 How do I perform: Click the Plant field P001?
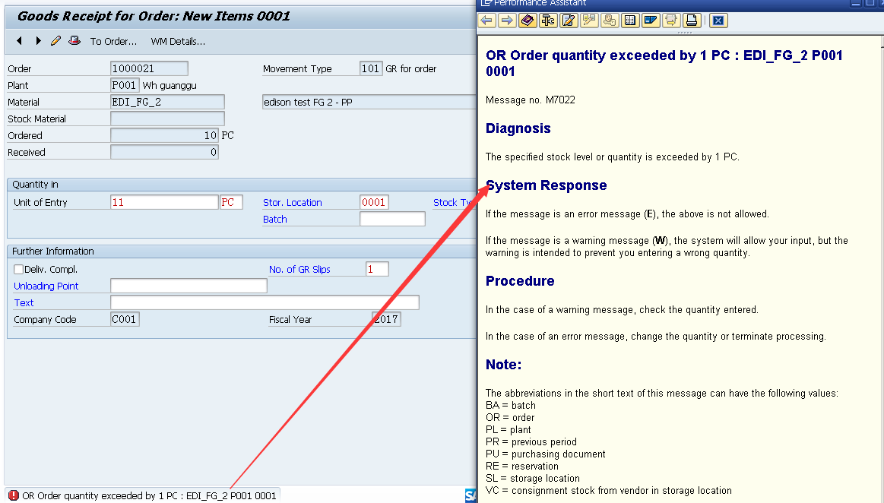click(x=125, y=85)
